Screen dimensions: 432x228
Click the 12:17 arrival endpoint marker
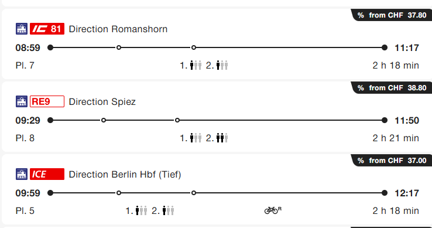pos(385,193)
